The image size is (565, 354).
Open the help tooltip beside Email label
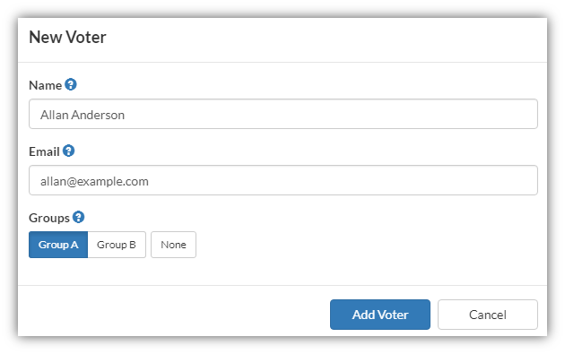click(x=68, y=151)
